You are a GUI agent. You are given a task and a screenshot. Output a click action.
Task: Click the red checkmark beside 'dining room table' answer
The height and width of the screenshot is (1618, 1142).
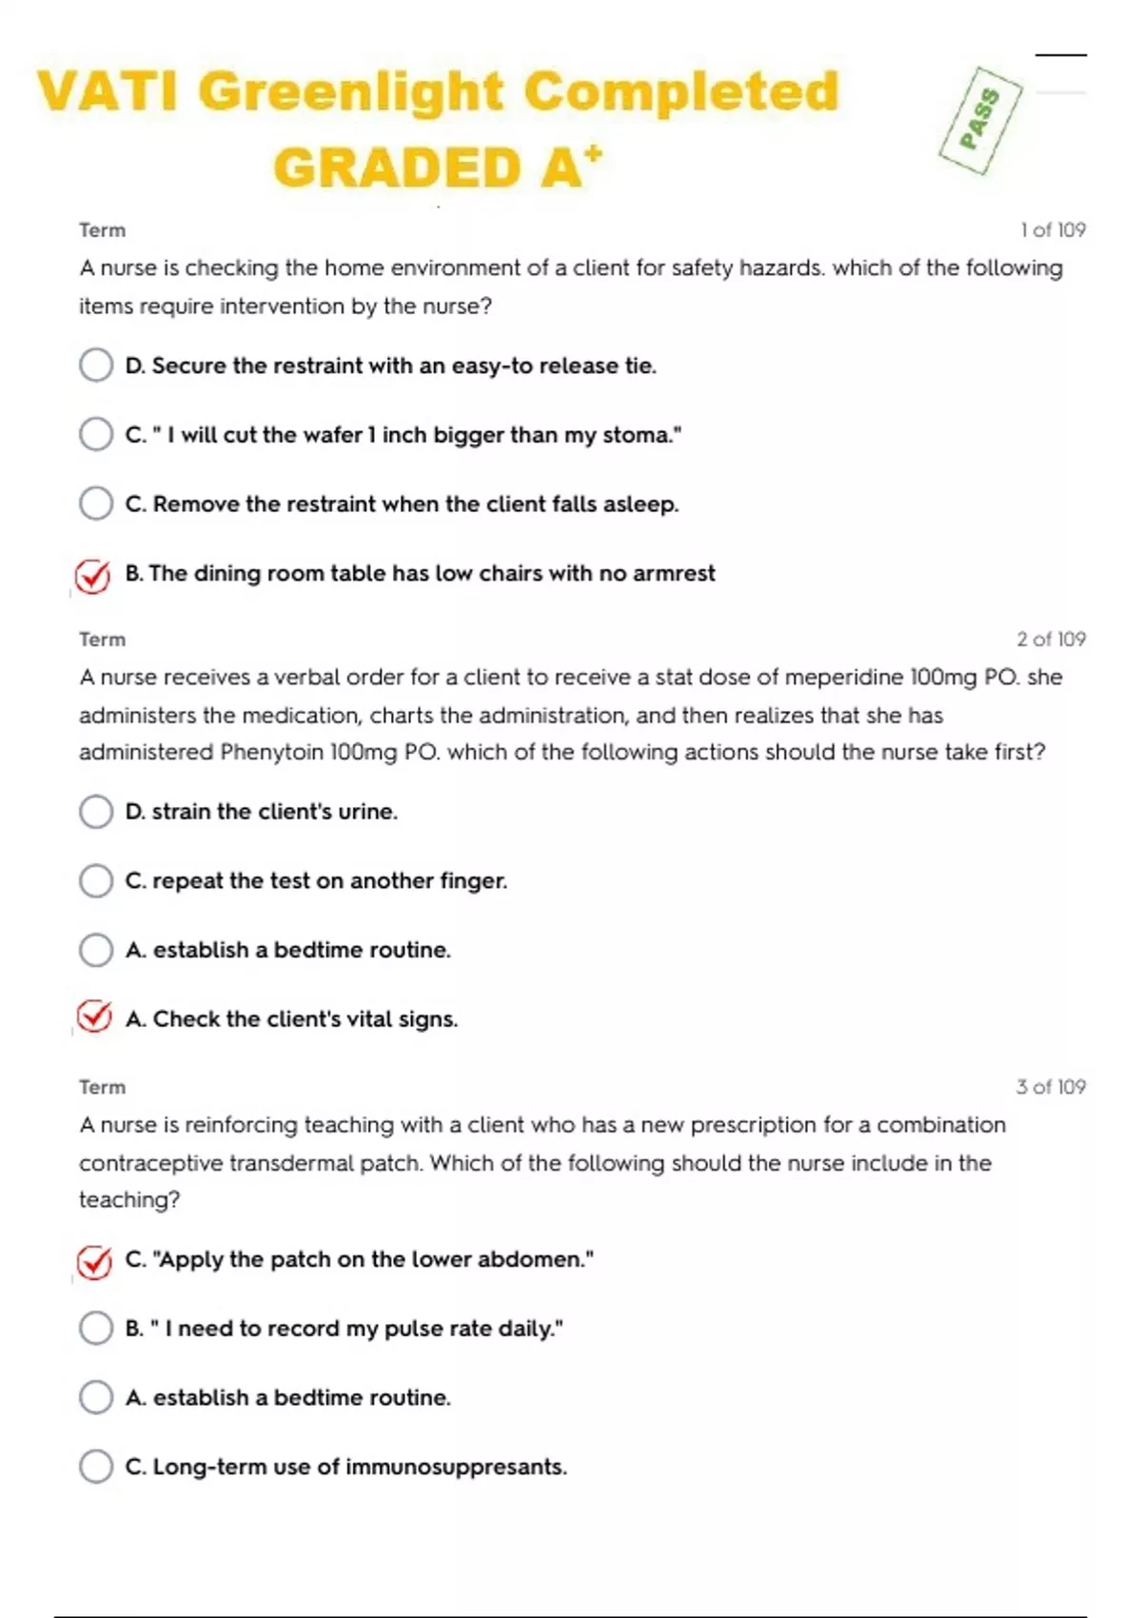[x=93, y=576]
